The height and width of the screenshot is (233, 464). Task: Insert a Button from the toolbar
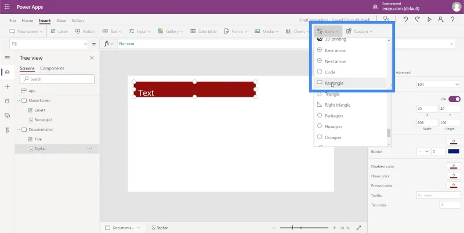click(x=85, y=31)
